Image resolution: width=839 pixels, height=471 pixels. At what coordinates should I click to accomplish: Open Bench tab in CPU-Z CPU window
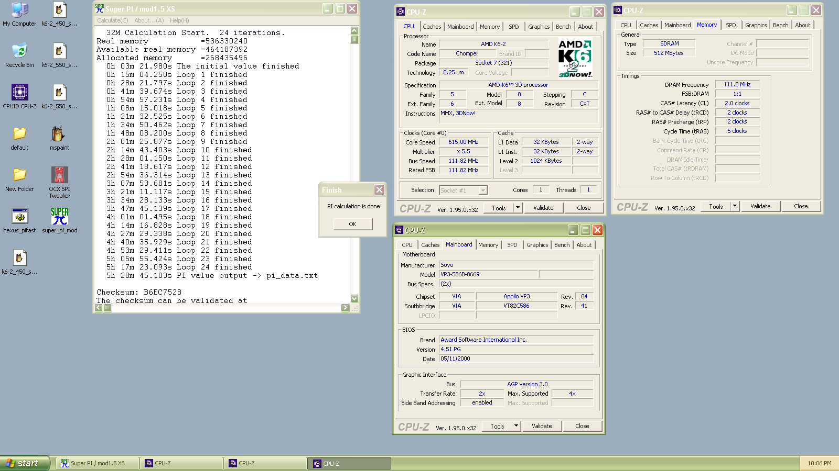564,27
